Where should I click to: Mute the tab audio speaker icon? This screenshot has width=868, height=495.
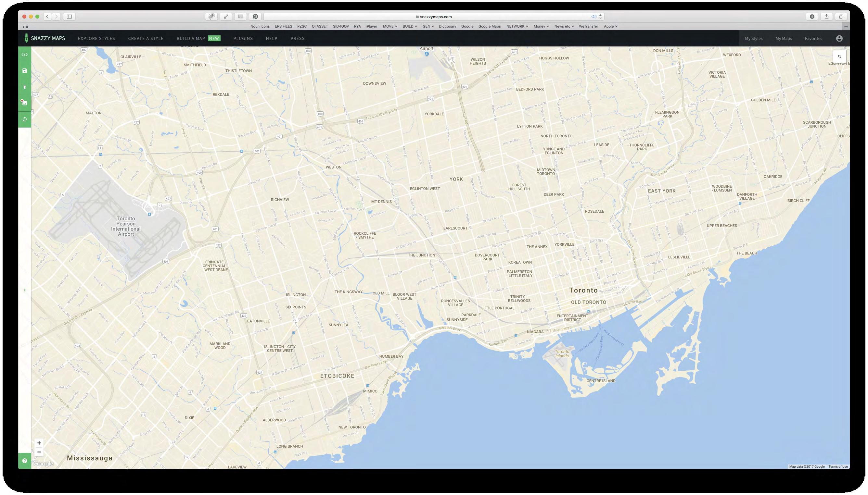click(x=594, y=16)
